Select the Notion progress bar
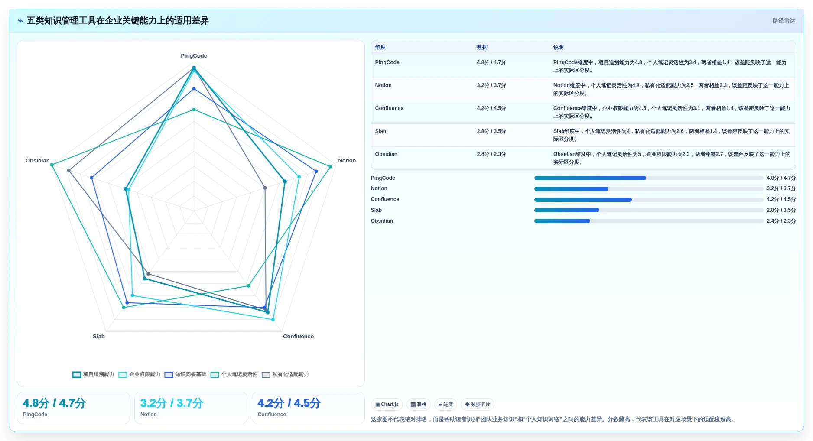 click(x=649, y=189)
